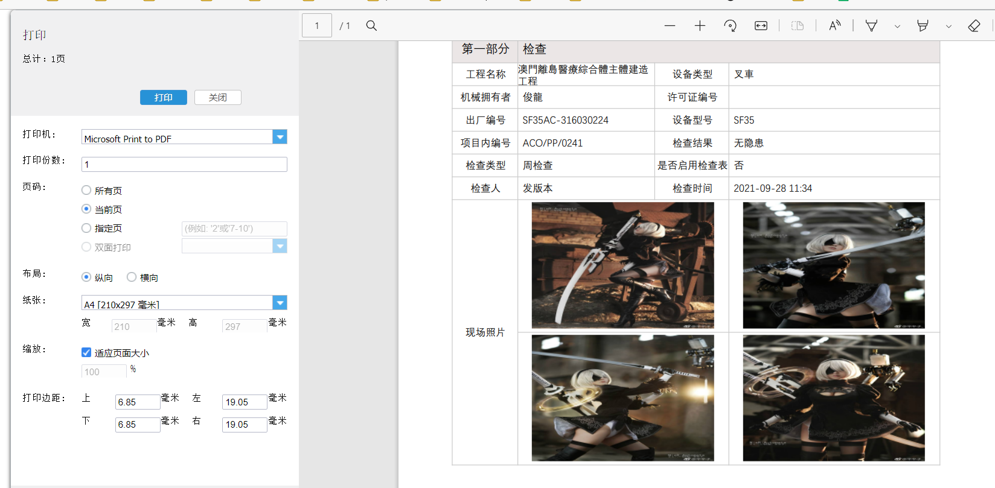
Task: Open the 双面打印 duplex dropdown
Action: point(234,246)
